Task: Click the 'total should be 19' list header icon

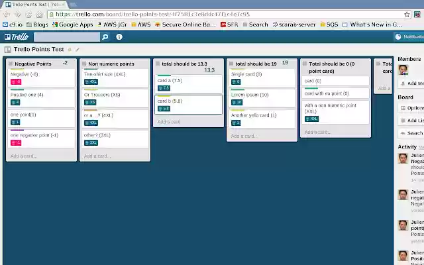Action: [x=231, y=64]
